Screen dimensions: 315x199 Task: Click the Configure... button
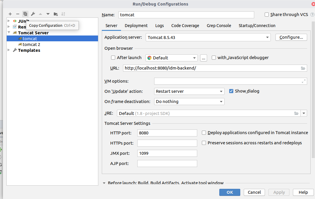coord(291,37)
